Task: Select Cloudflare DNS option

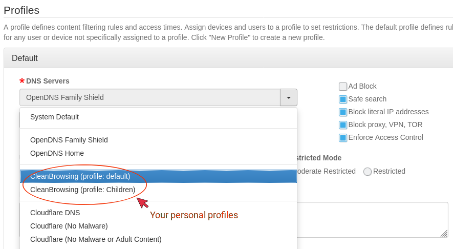Action: (55, 213)
